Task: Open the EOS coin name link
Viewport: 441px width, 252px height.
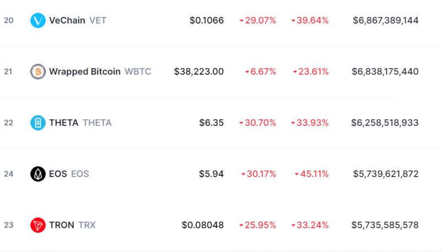Action: 58,174
